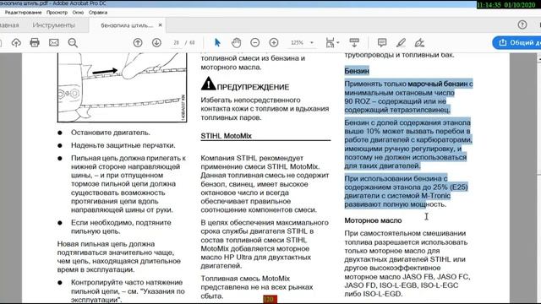Print the document with printer icon
The image size is (541, 304).
[x=35, y=43]
